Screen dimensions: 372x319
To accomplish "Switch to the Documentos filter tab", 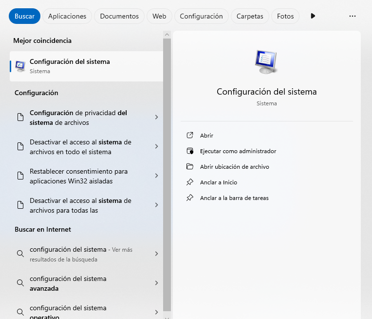I will tap(119, 16).
